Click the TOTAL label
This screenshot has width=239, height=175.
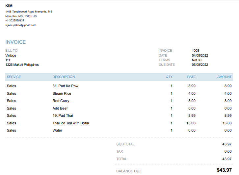click(121, 159)
